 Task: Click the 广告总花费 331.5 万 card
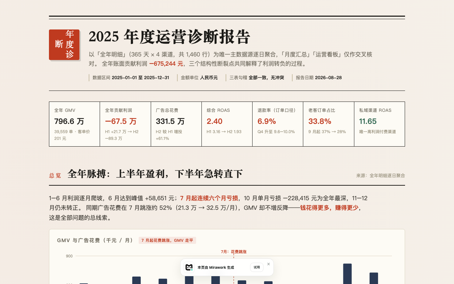tap(176, 124)
